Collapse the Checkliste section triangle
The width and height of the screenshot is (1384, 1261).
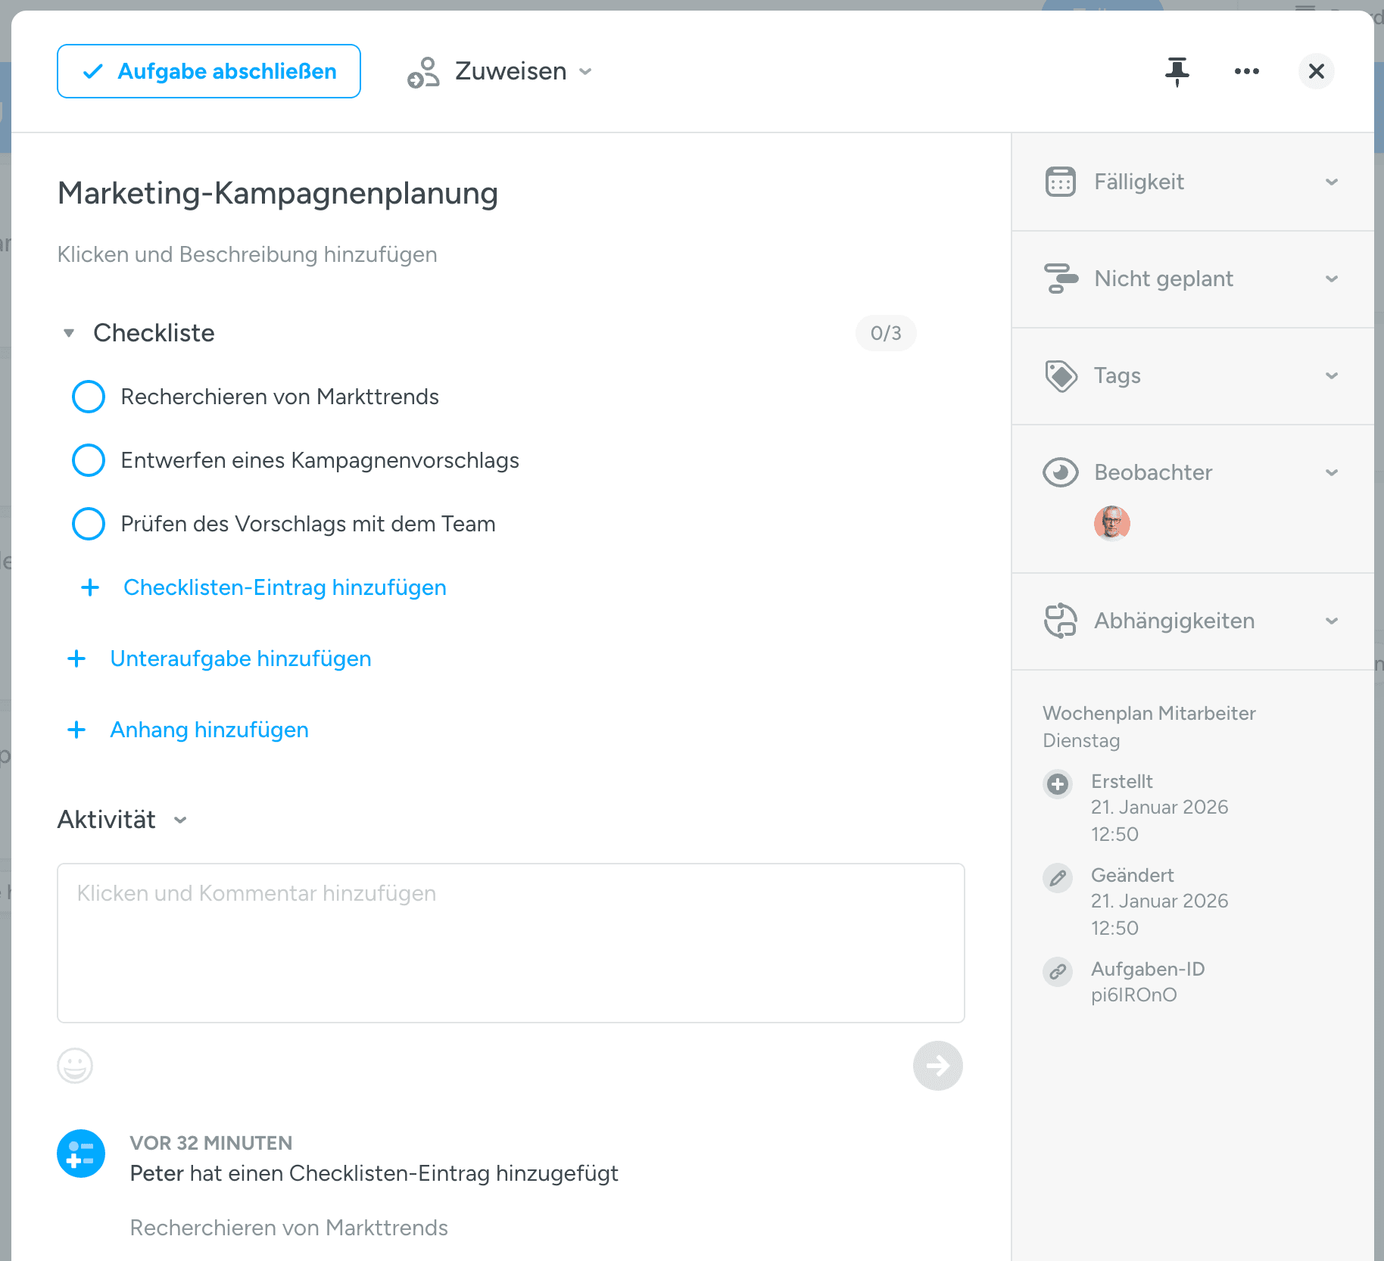(x=69, y=333)
